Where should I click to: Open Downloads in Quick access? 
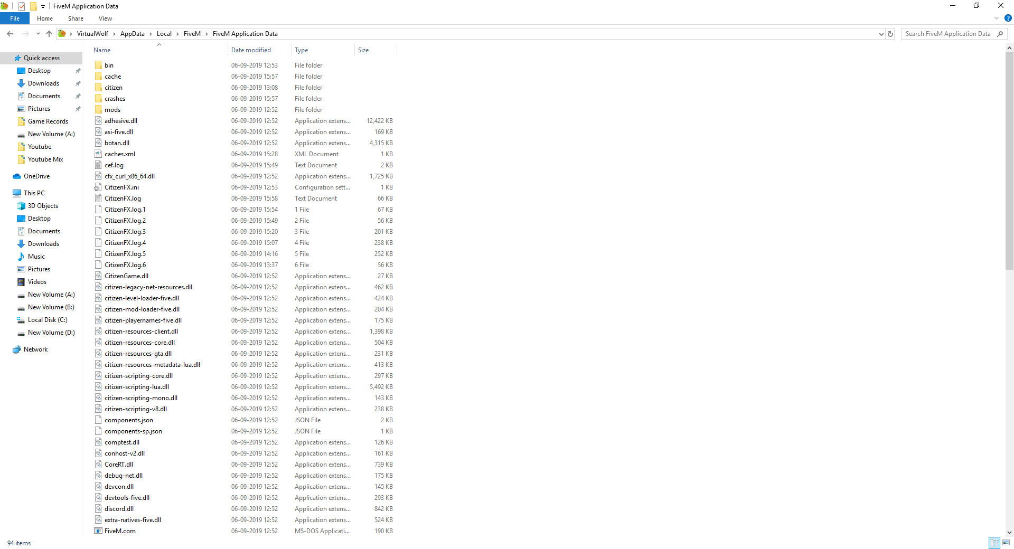pyautogui.click(x=43, y=83)
